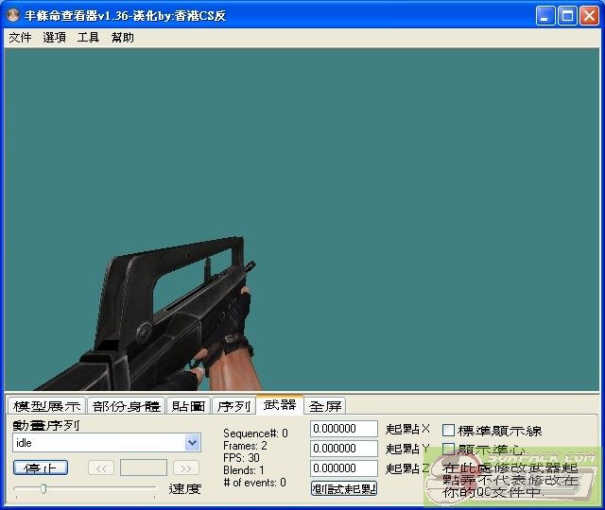Click the speed slider handle
This screenshot has width=605, height=510.
click(43, 488)
